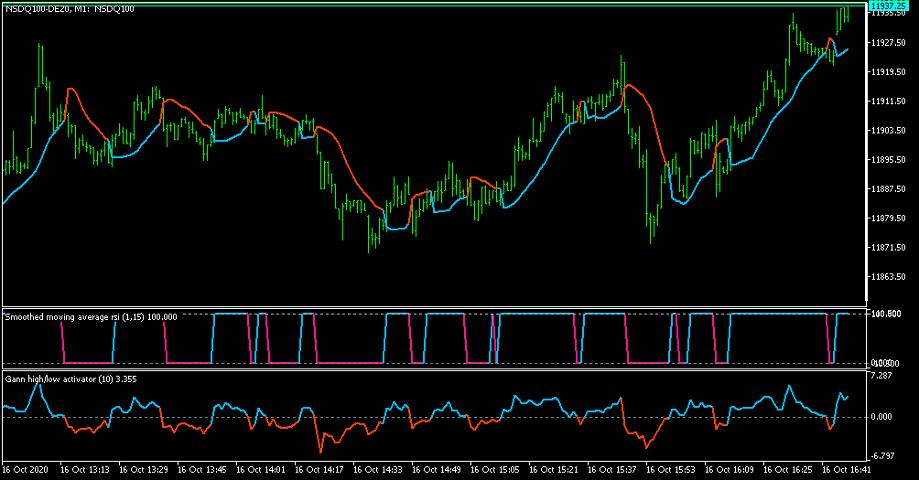The image size is (919, 480).
Task: Click the 0.000 scale value in Gann panel
Action: click(x=882, y=417)
